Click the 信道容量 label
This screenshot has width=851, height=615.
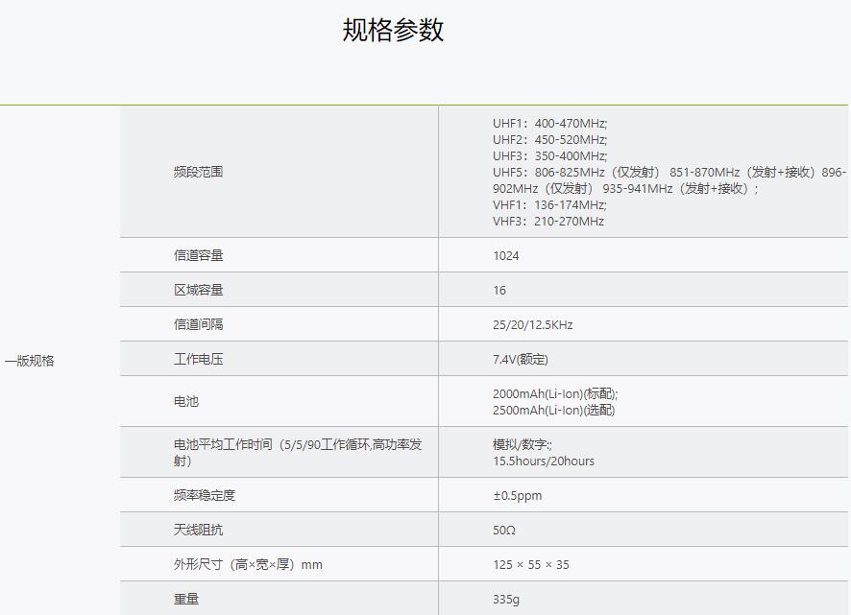click(x=198, y=255)
